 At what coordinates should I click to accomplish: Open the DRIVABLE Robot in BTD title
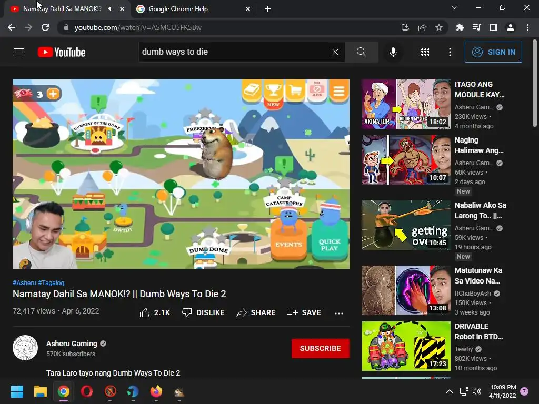point(479,331)
